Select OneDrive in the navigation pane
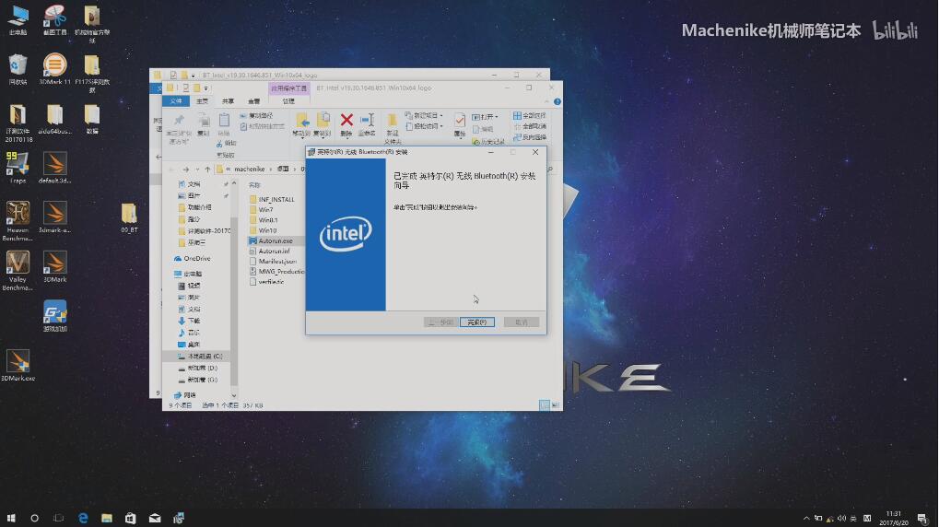 click(x=193, y=259)
